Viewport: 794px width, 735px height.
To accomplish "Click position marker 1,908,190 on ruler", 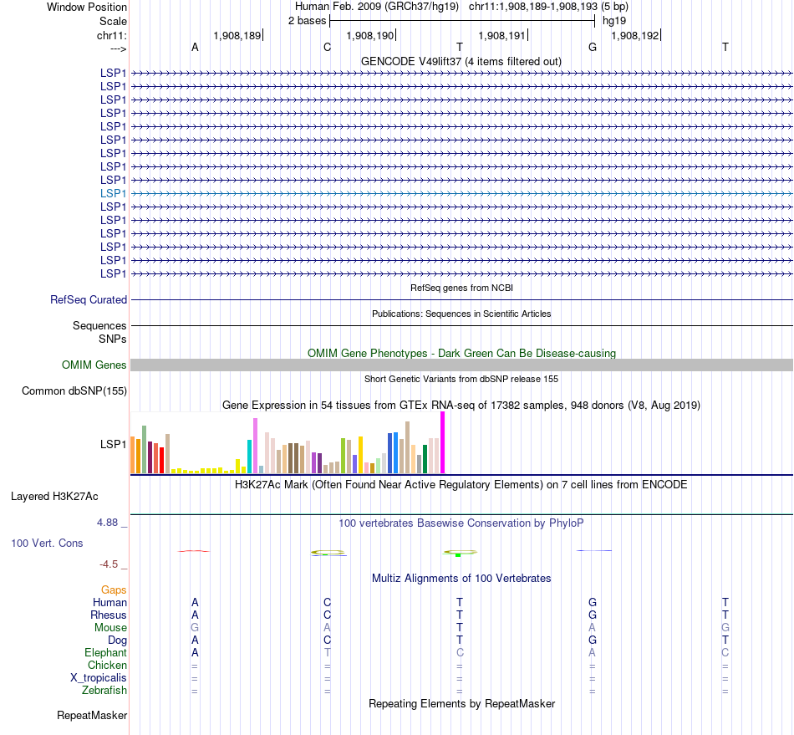I will [370, 35].
